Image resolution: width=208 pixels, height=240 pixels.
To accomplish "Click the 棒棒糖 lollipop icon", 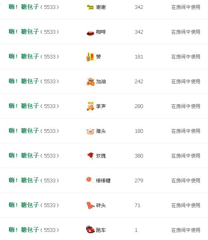I will pos(90,180).
